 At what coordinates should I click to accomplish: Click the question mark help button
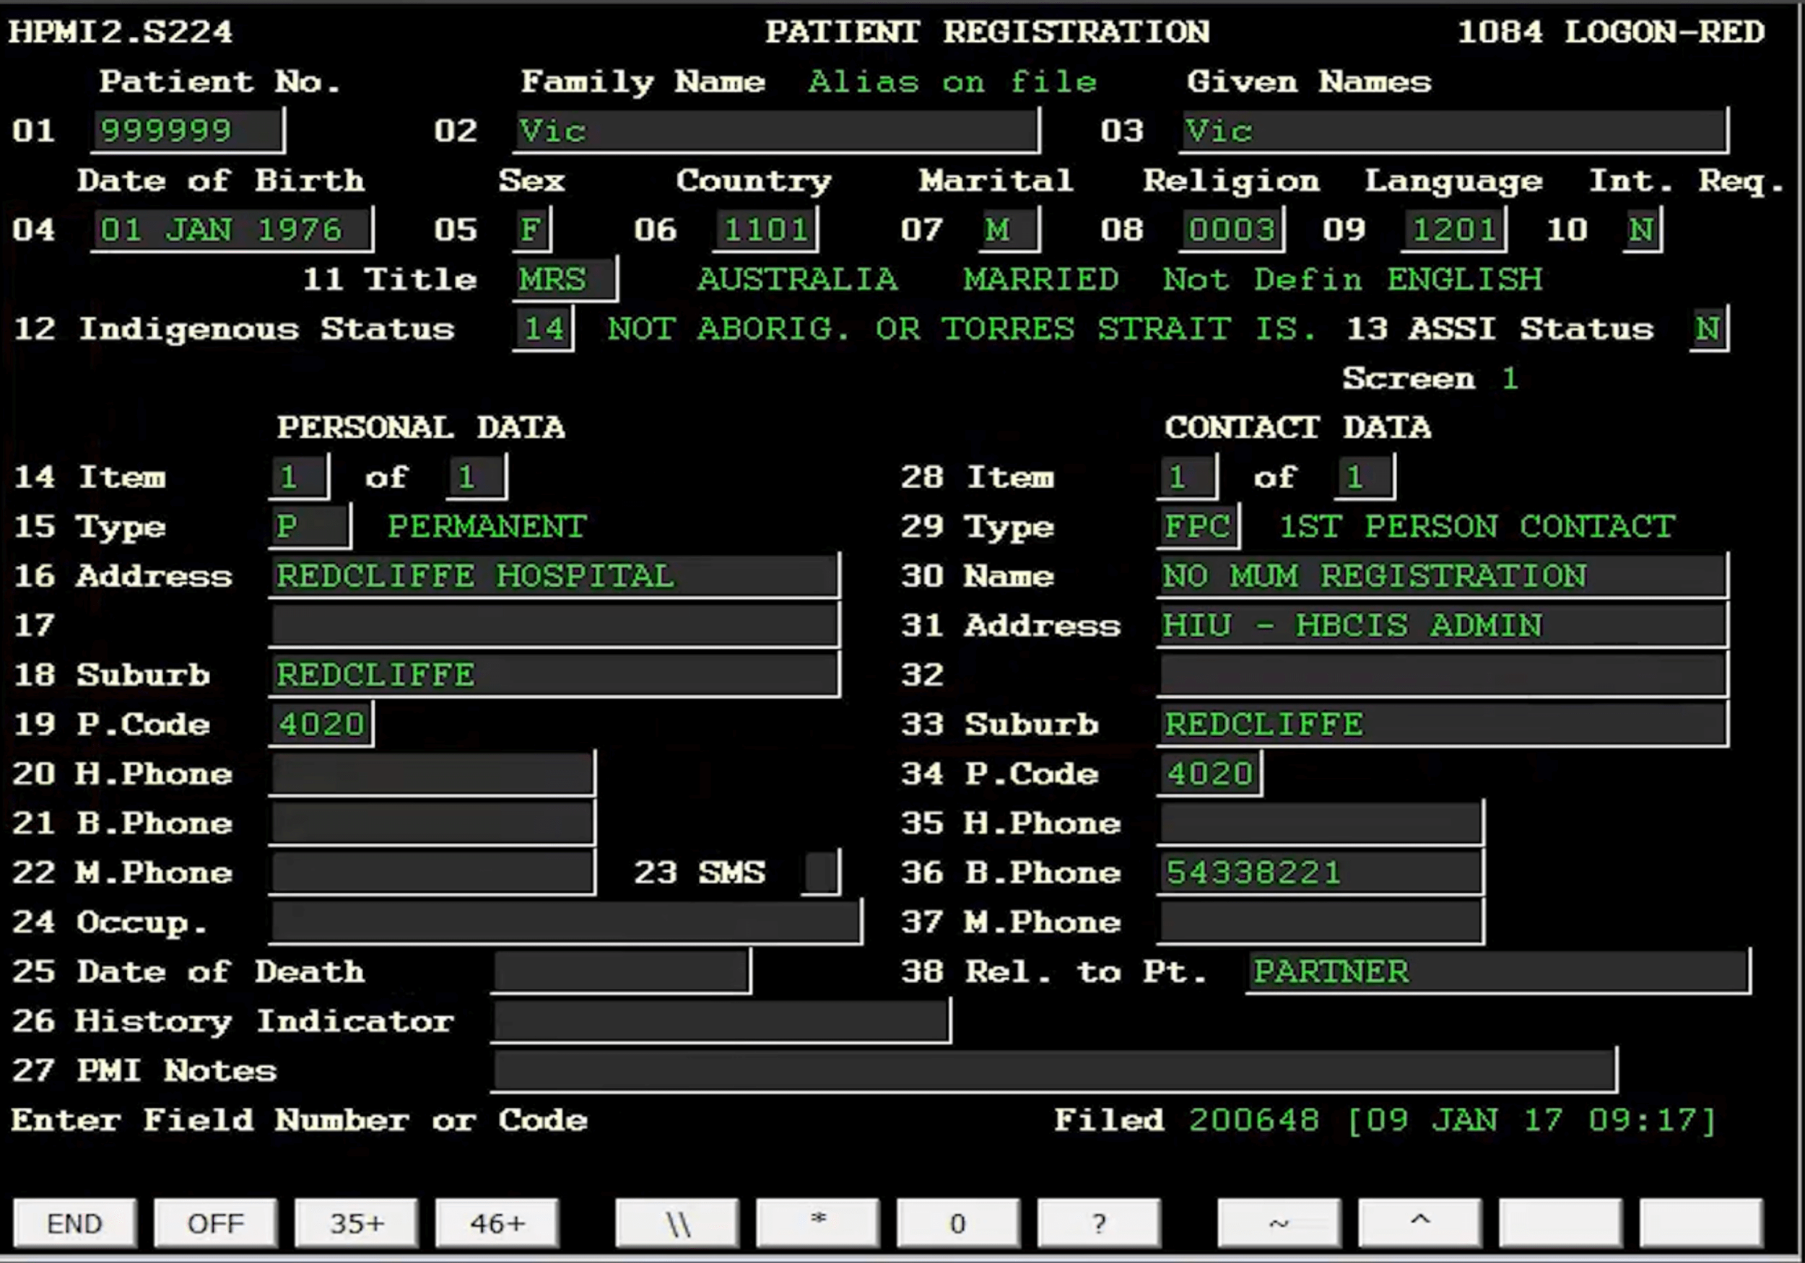click(1098, 1223)
